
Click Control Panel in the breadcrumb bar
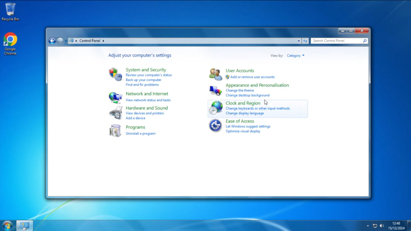pyautogui.click(x=90, y=41)
